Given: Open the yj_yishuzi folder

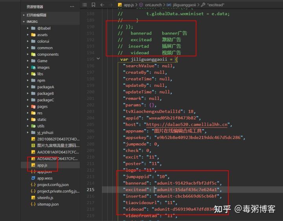Looking at the screenshot, I should pyautogui.click(x=45, y=133).
